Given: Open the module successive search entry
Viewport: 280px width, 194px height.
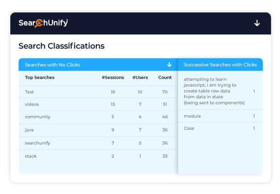Looking at the screenshot, I should pyautogui.click(x=221, y=116).
